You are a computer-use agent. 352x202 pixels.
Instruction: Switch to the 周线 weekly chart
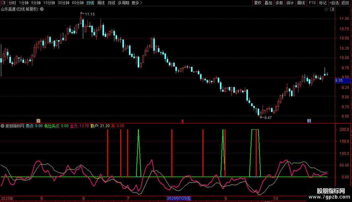(101, 3)
